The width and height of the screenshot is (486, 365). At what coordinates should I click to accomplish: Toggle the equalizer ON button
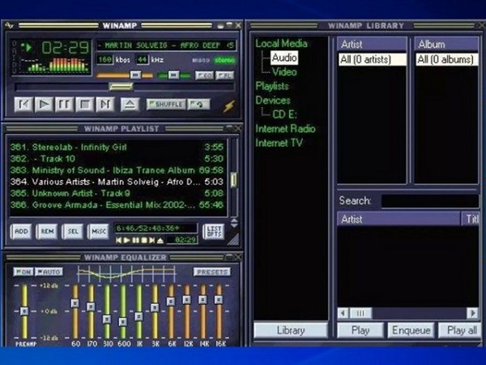pyautogui.click(x=23, y=272)
